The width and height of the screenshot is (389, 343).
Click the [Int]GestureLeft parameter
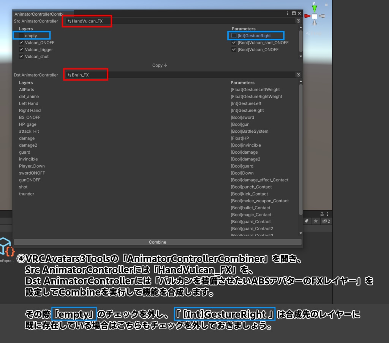coord(246,103)
